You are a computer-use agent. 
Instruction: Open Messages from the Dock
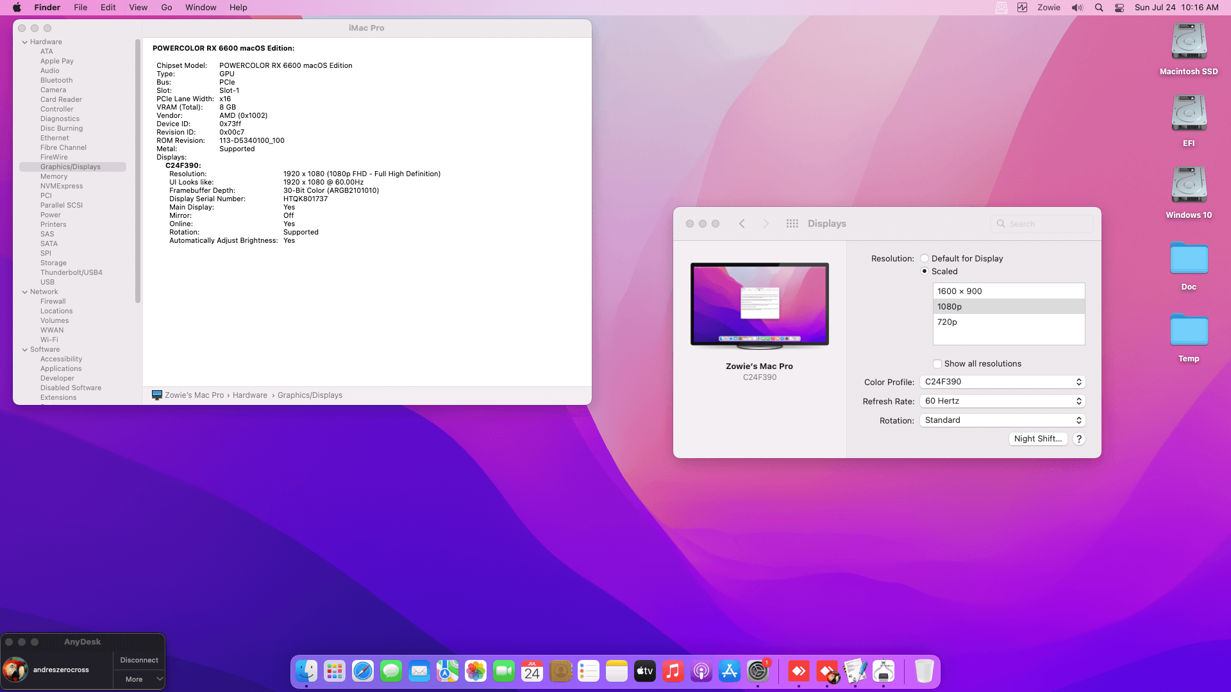point(391,671)
